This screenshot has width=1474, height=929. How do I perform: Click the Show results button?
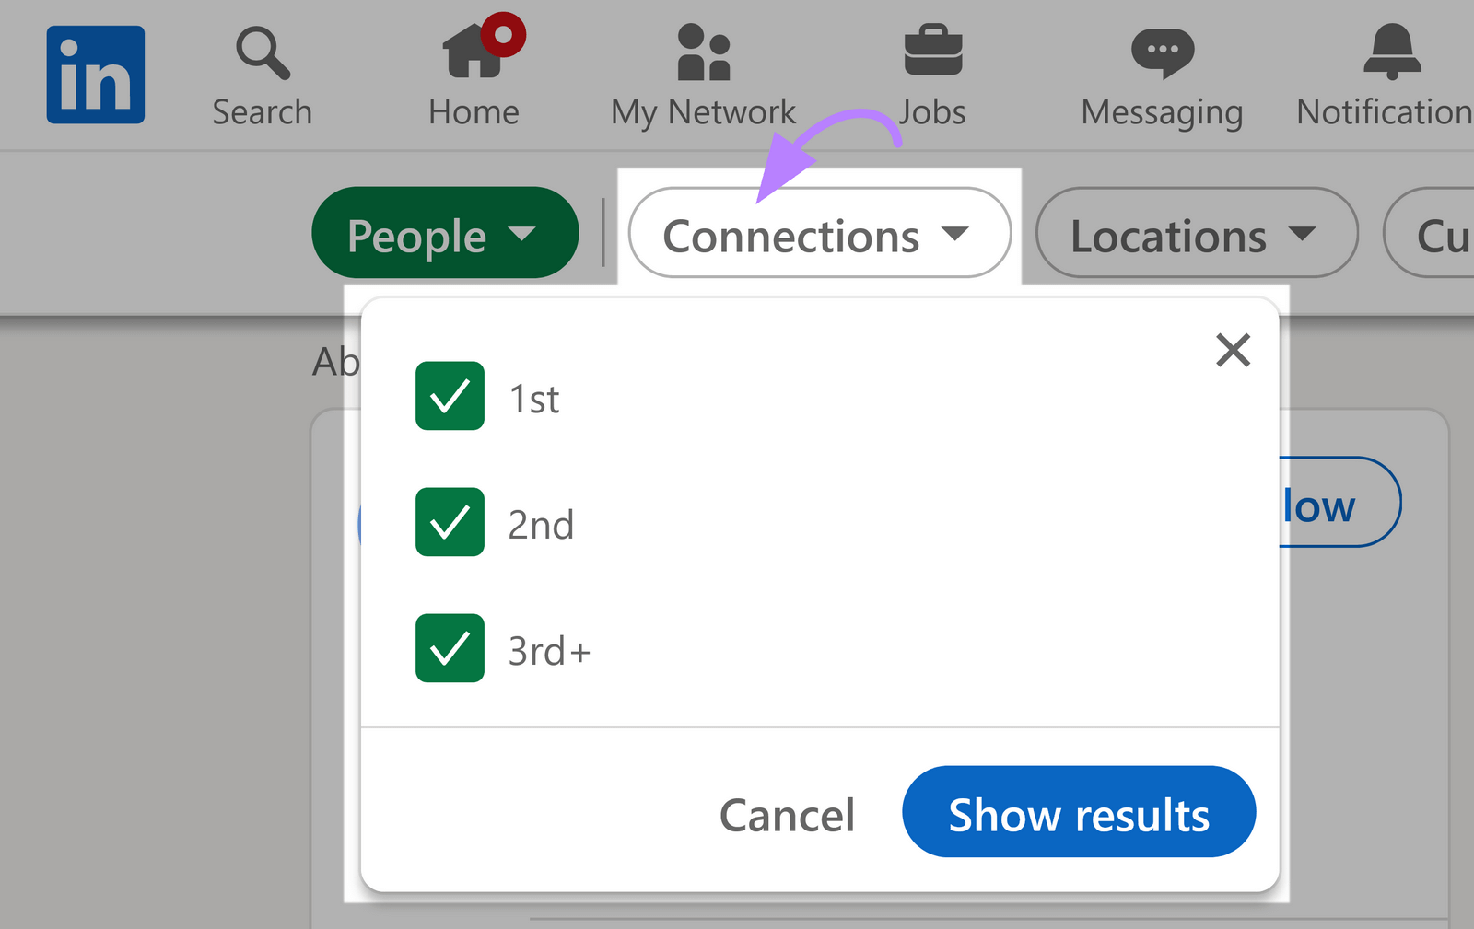pyautogui.click(x=1078, y=813)
